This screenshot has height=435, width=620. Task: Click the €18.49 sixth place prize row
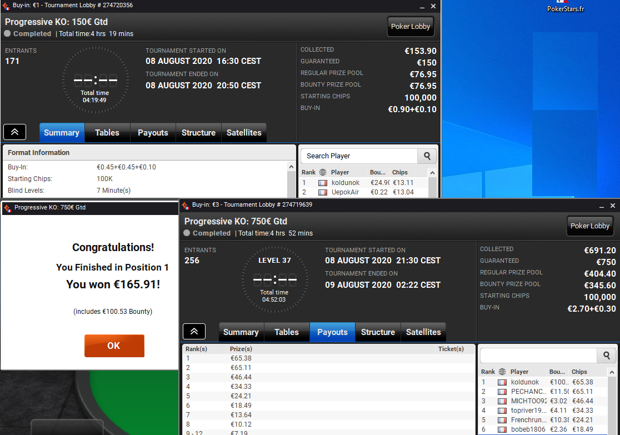point(328,406)
